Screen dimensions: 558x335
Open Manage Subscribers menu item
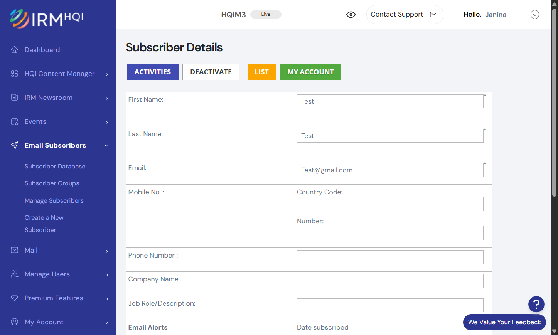[x=54, y=200]
